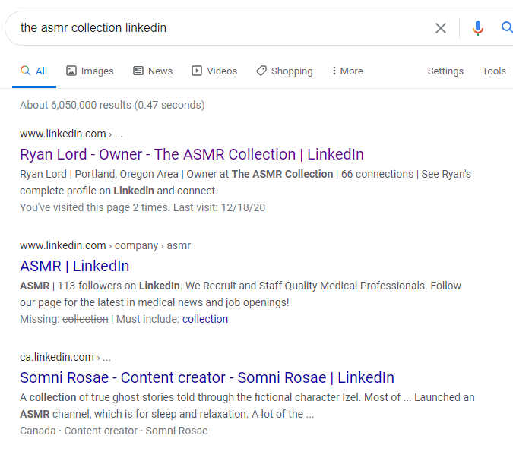Switch to the Shopping tab
Screen dimensions: 513x458
(284, 71)
